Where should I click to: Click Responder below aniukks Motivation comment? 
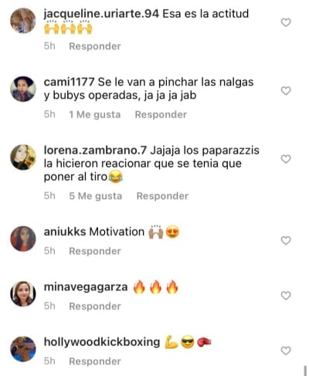coord(95,251)
